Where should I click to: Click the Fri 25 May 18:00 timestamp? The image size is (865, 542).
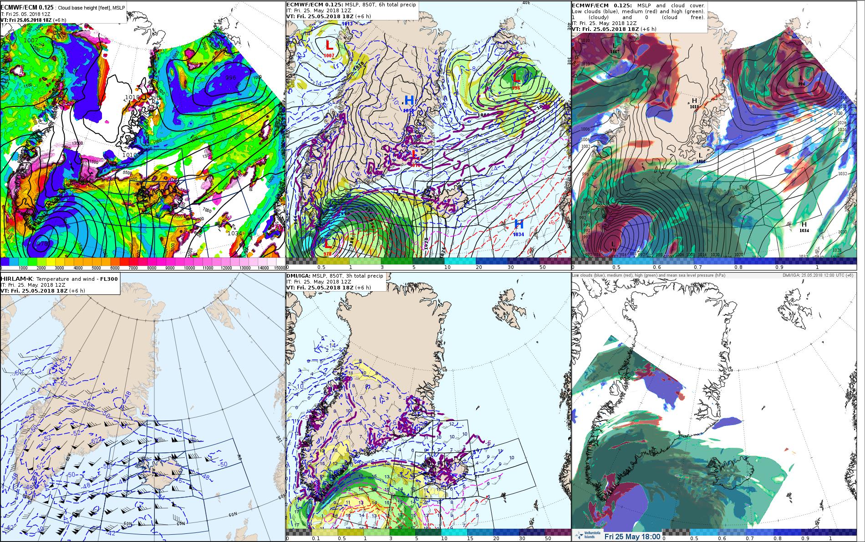[x=632, y=536]
